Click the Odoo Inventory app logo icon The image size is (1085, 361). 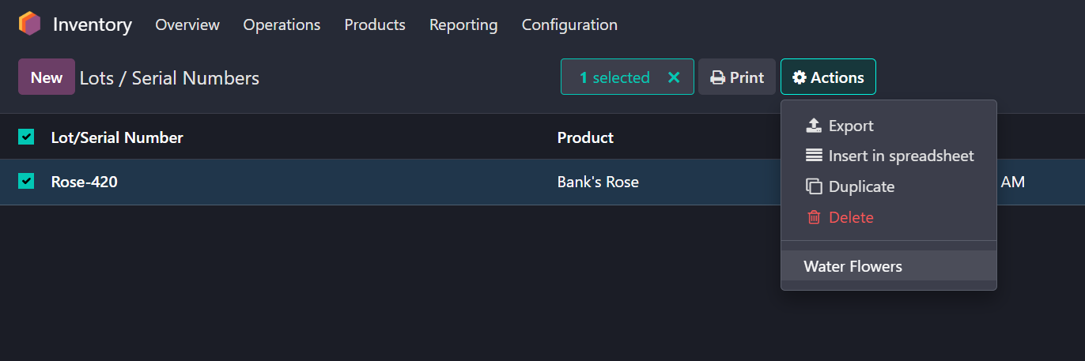(29, 24)
